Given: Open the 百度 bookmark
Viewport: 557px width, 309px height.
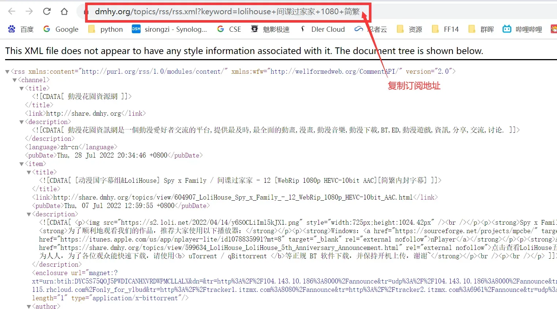Looking at the screenshot, I should pos(21,29).
